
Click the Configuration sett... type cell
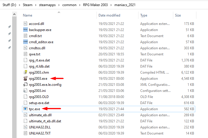(156, 91)
